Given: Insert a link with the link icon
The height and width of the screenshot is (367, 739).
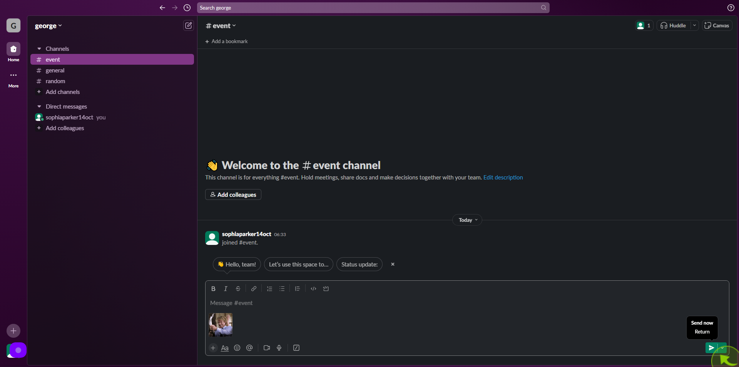Looking at the screenshot, I should click(x=254, y=289).
